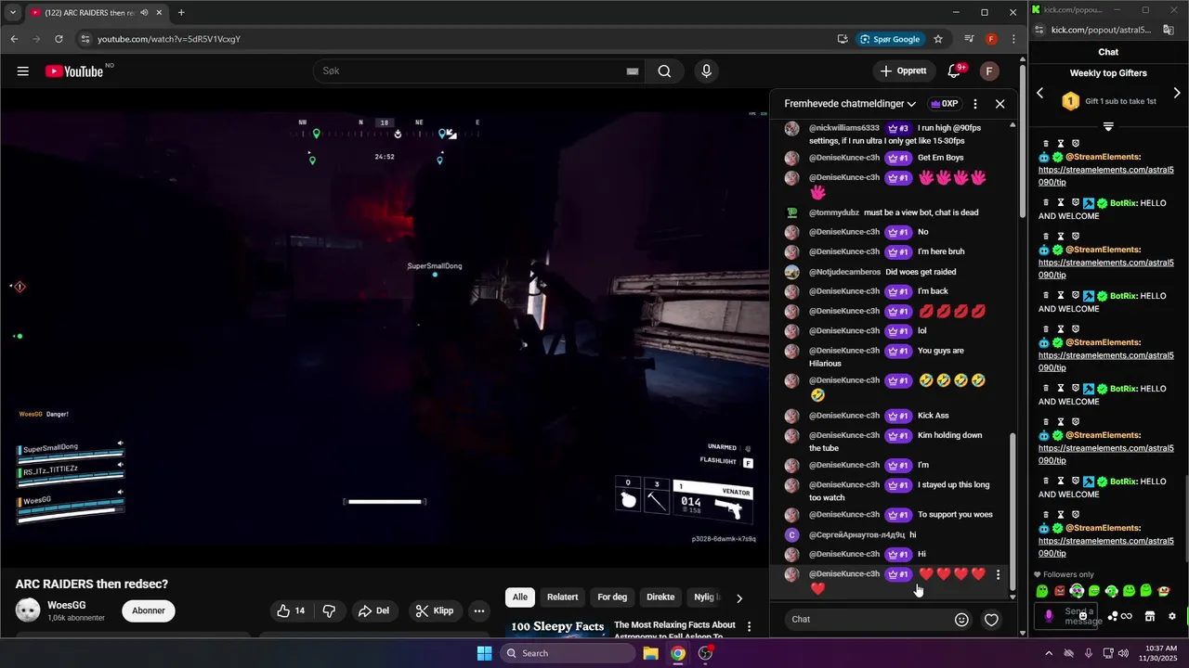This screenshot has height=668, width=1189.
Task: Open options for the last hearts chat message
Action: click(x=999, y=575)
